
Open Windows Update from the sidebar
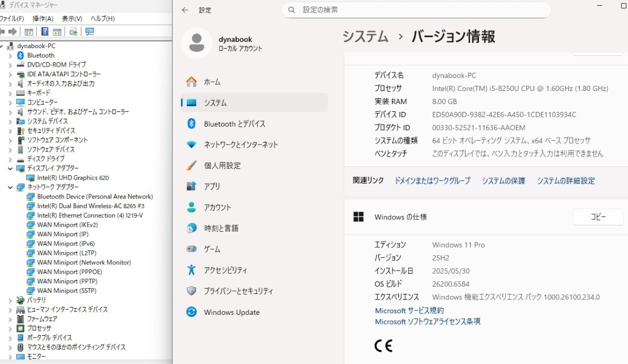tap(232, 312)
